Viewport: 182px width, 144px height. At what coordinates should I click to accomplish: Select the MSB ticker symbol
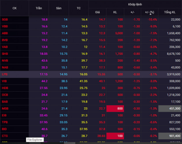pos(5,108)
